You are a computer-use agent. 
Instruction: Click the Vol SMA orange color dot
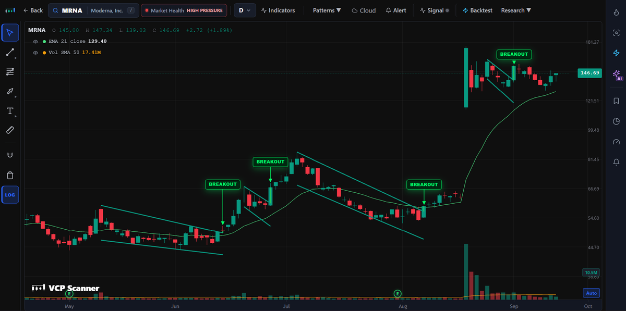[x=44, y=53]
